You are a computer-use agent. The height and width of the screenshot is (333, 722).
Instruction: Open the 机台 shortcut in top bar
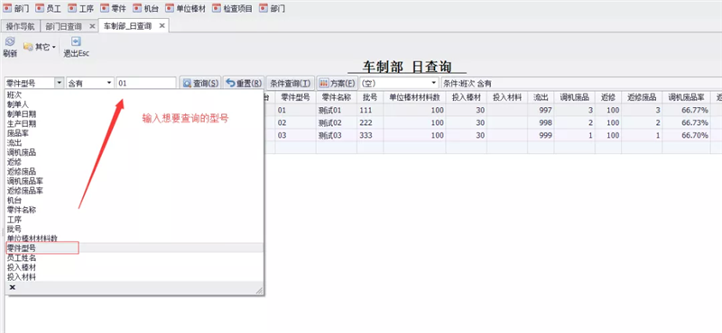(145, 8)
